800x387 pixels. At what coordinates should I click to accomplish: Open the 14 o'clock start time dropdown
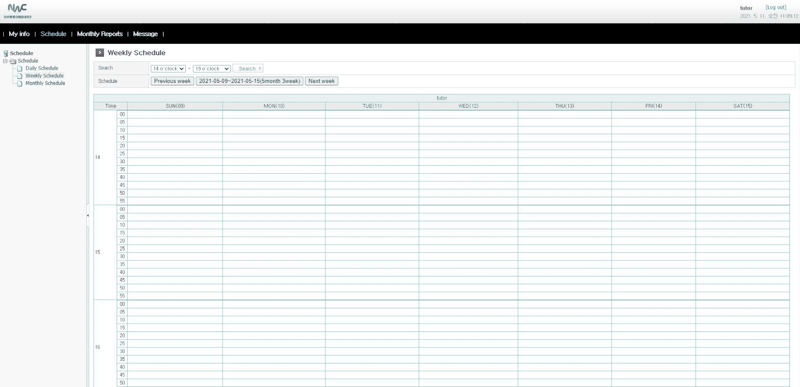168,69
